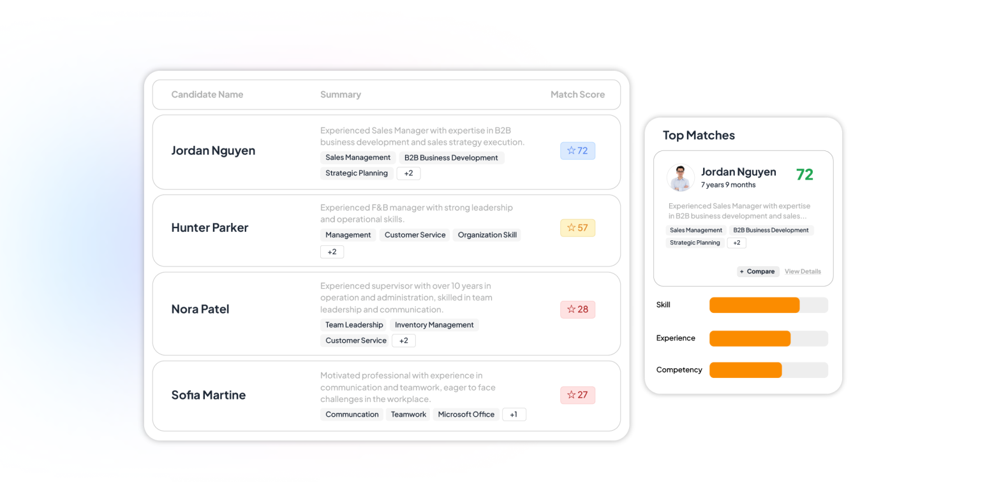The width and height of the screenshot is (985, 497).
Task: Click the Organization Skill tag
Action: (487, 235)
